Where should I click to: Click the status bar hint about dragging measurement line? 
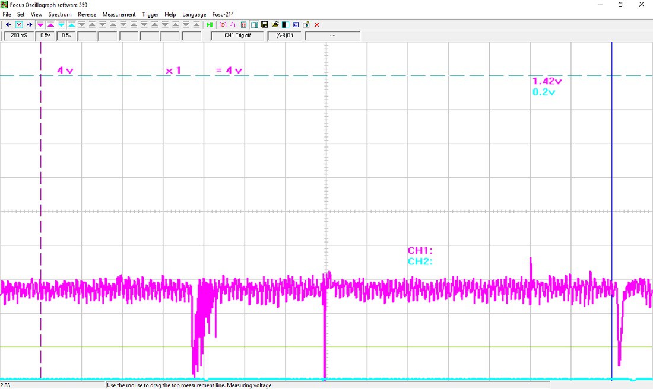pyautogui.click(x=189, y=385)
